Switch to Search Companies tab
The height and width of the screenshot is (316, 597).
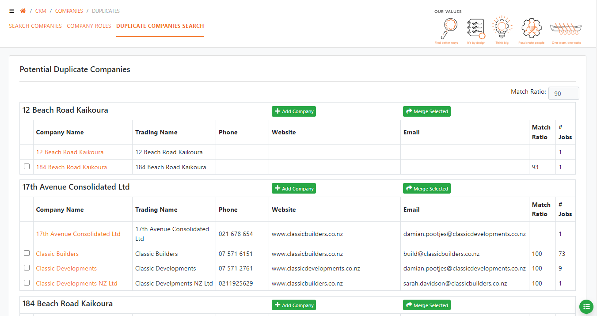tap(35, 26)
